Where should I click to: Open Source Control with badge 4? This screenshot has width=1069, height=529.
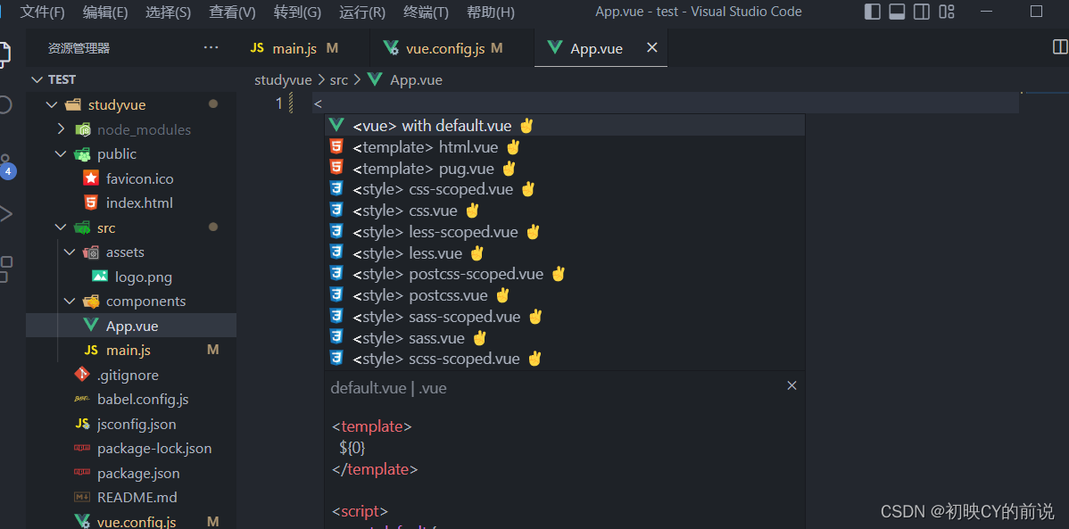7,168
